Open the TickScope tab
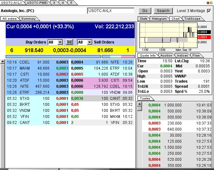 pos(192,19)
